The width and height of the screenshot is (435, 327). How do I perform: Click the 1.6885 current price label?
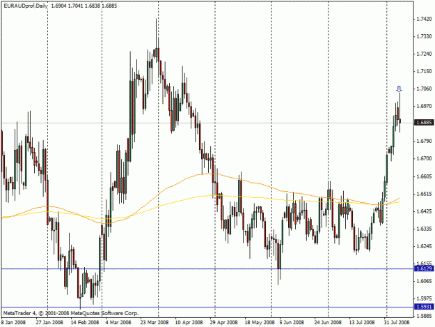click(424, 123)
